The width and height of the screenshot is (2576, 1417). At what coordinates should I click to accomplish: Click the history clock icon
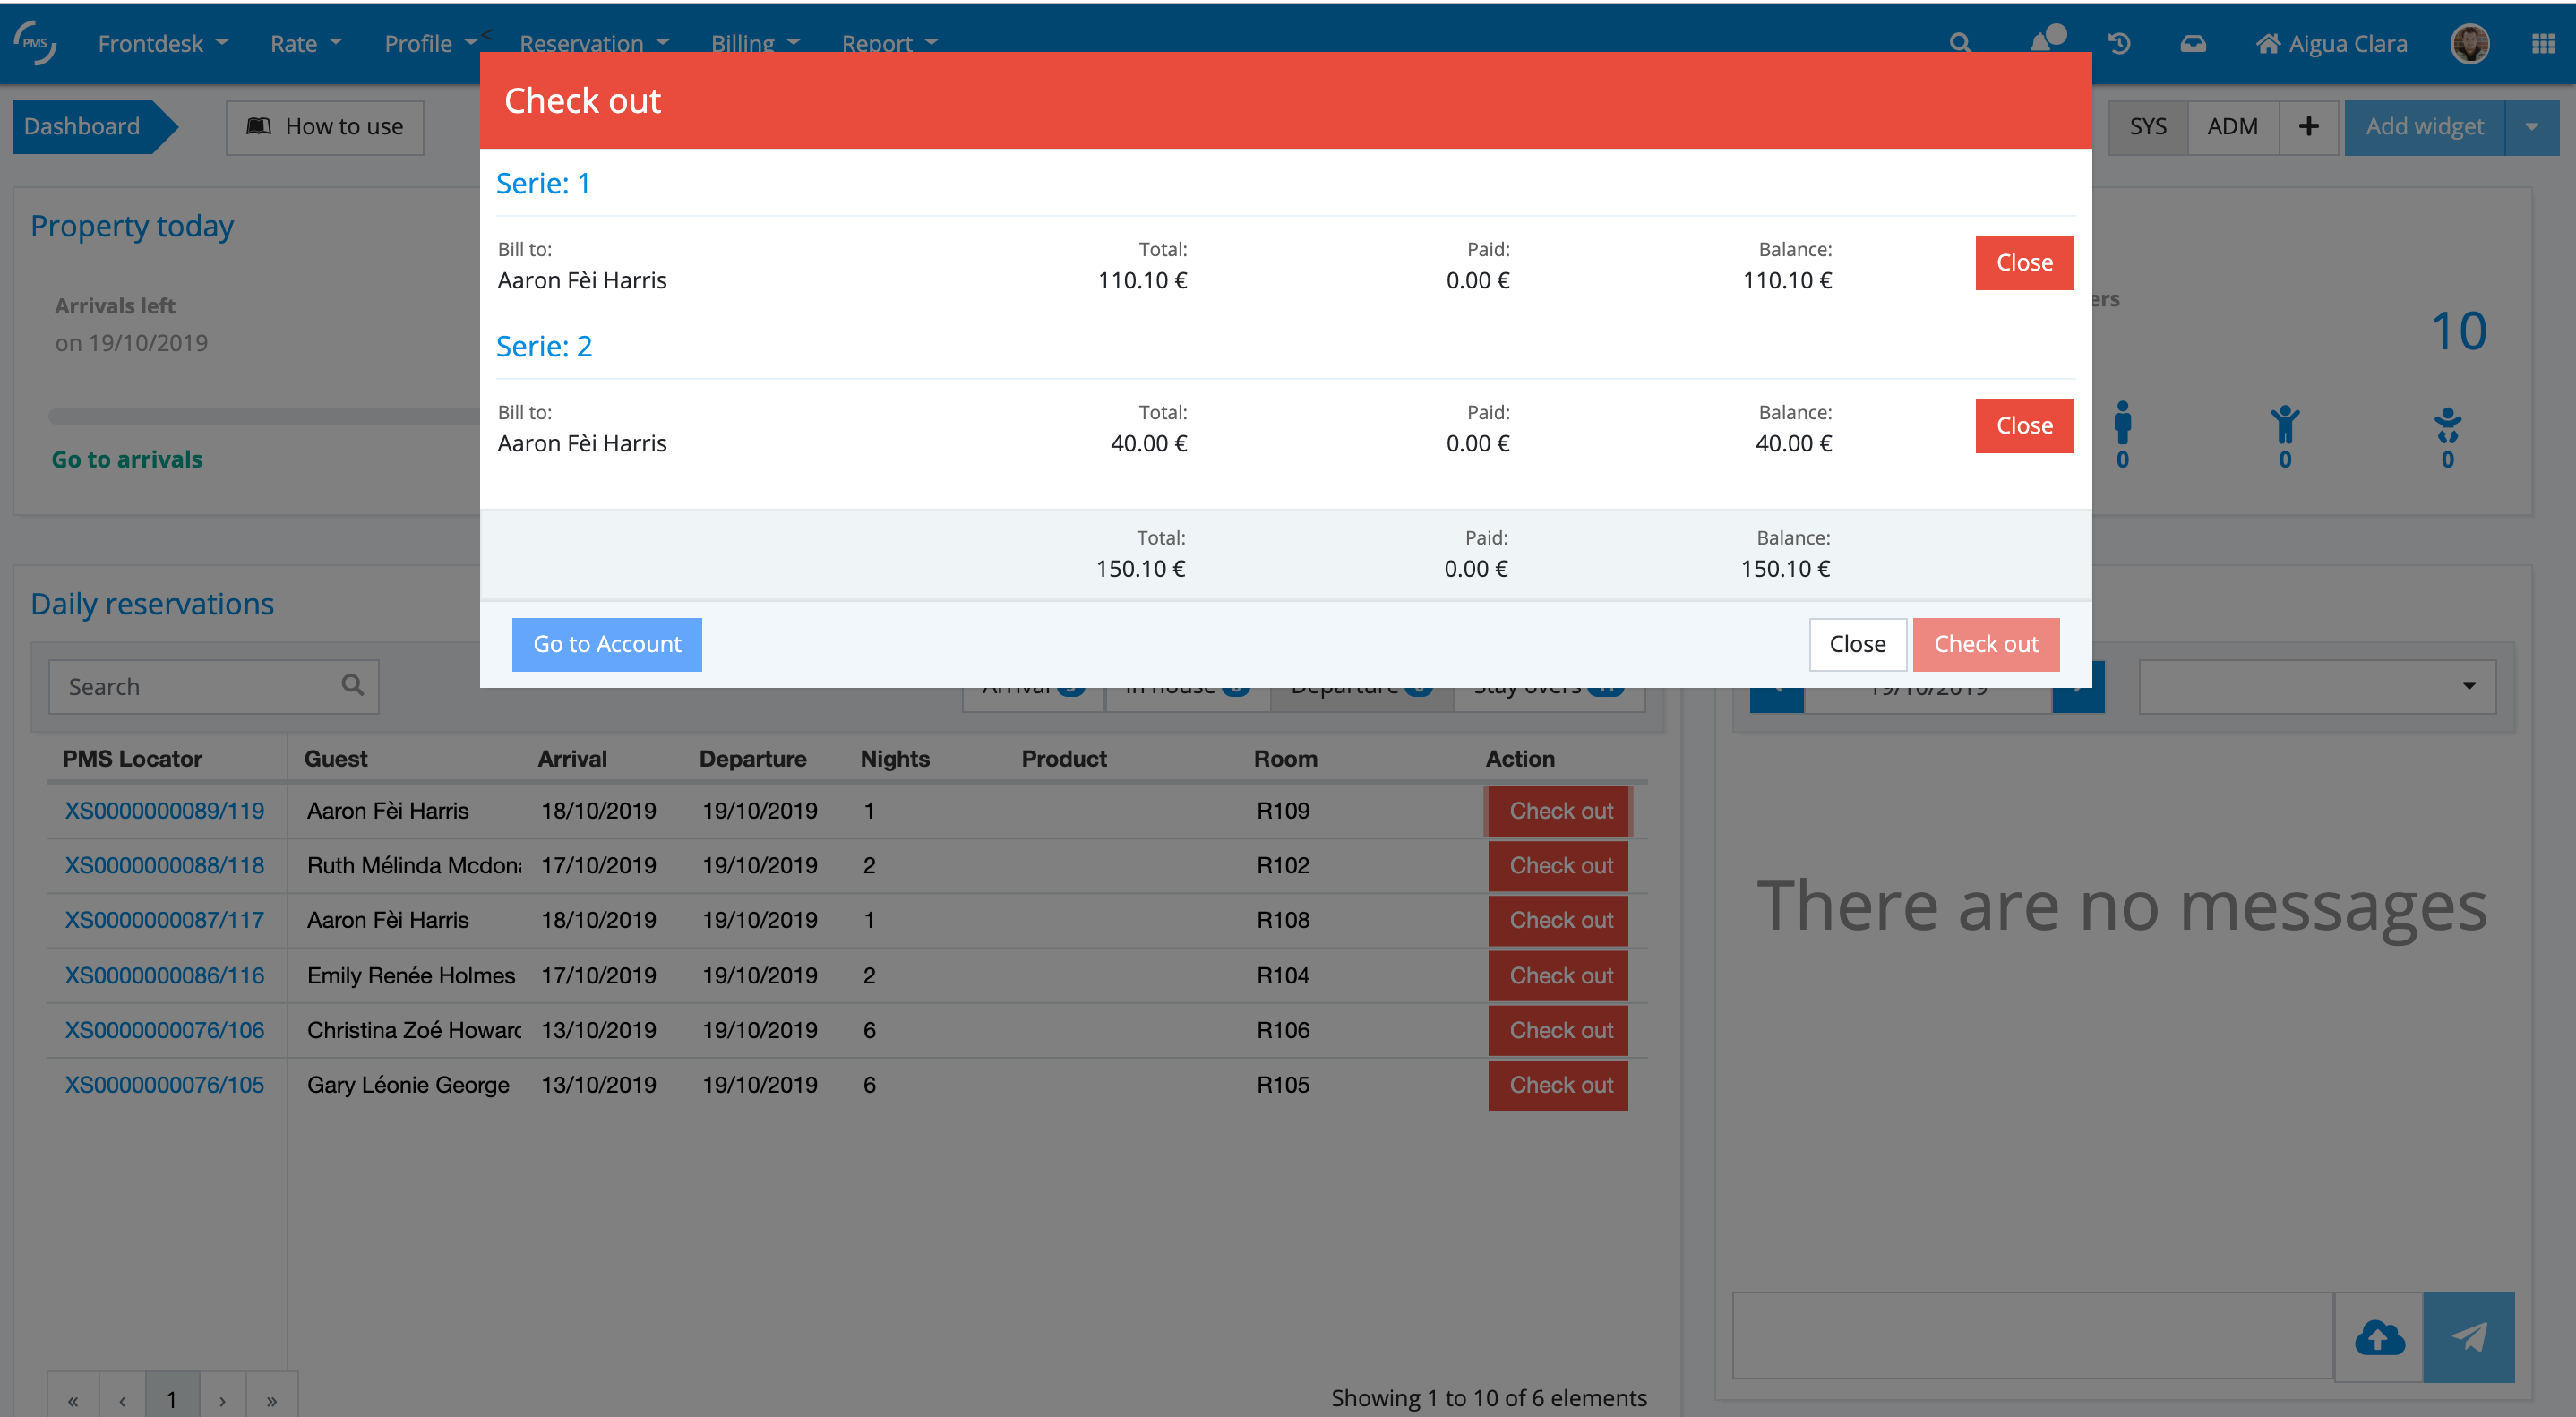[2119, 43]
